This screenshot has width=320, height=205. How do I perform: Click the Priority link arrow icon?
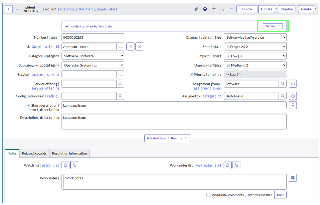191,75
